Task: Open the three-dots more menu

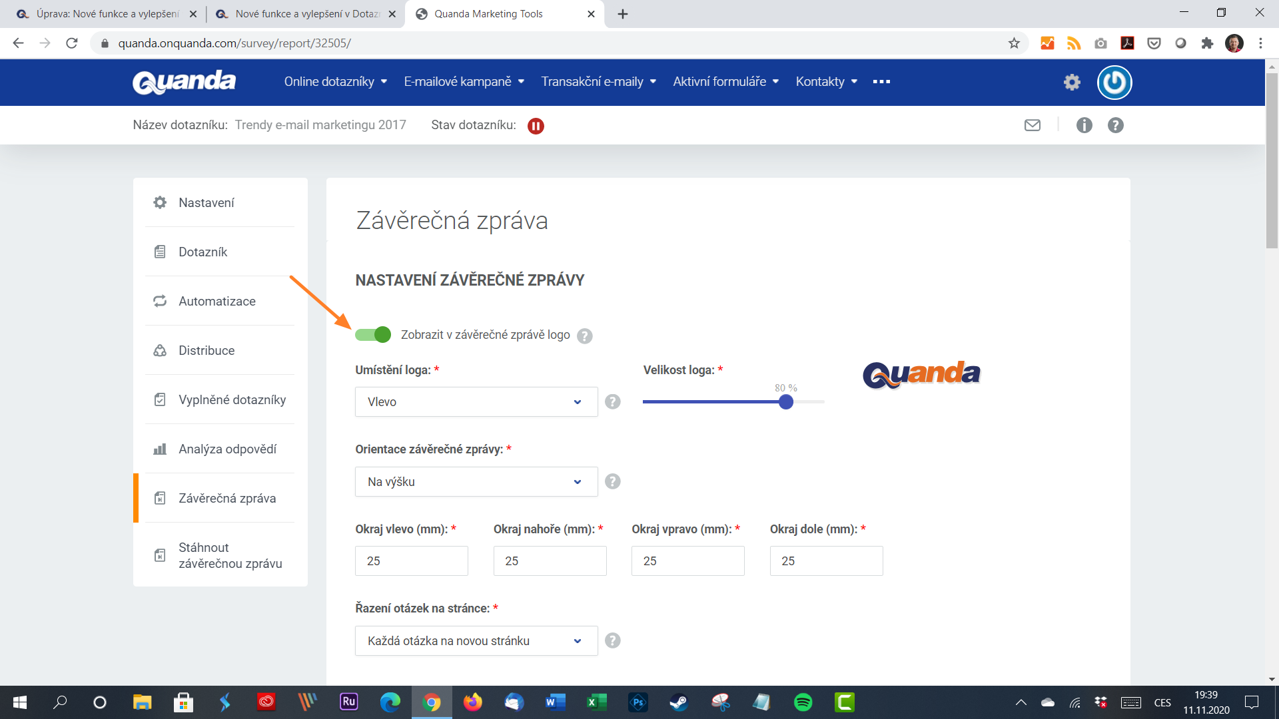Action: pos(881,81)
